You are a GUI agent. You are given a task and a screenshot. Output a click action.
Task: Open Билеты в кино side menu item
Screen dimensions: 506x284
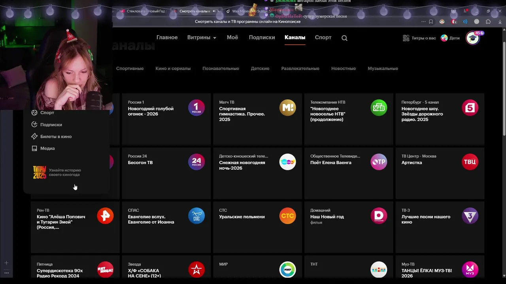point(51,136)
